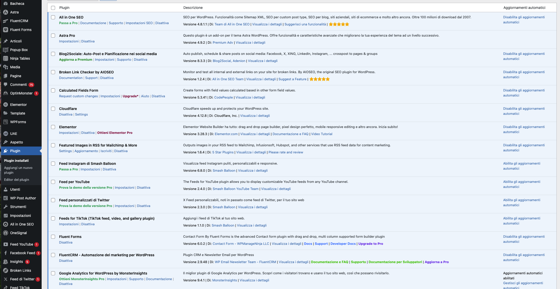
Task: Select Calculated Fields Form checkbox
Action: click(x=53, y=90)
